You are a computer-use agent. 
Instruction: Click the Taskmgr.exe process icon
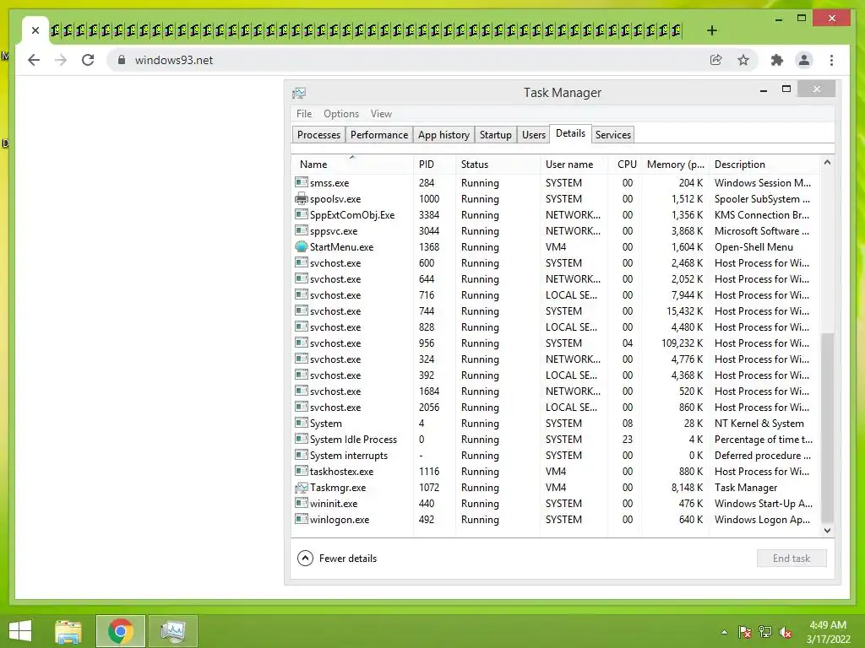[302, 487]
